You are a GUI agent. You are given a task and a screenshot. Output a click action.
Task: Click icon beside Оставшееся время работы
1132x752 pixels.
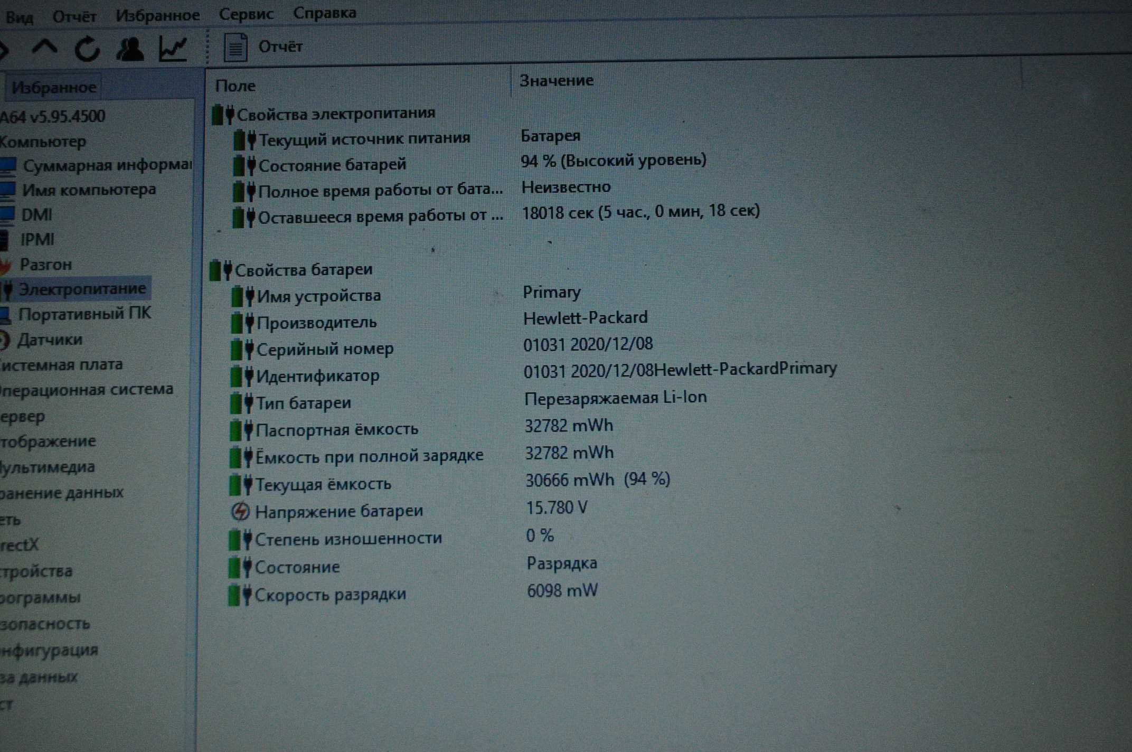tap(244, 217)
